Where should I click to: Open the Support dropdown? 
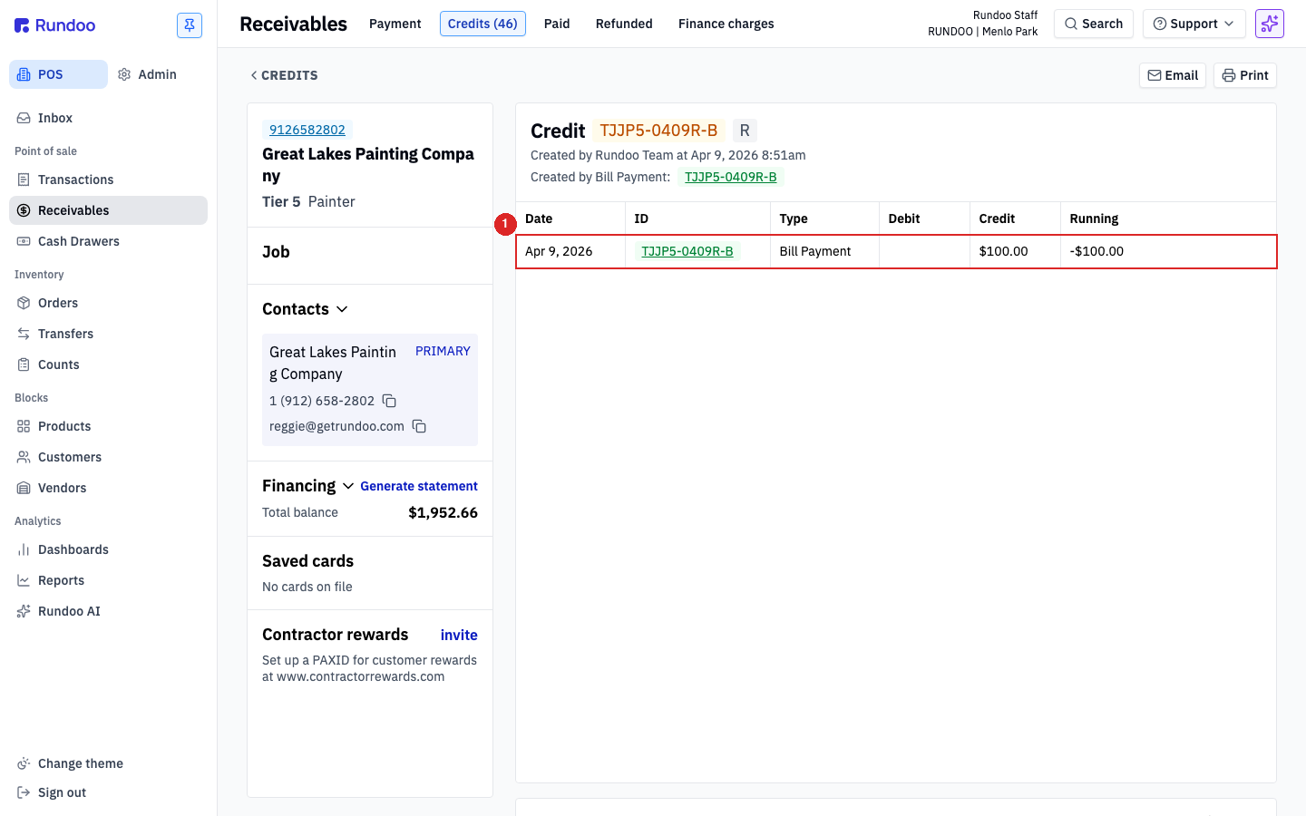point(1194,24)
